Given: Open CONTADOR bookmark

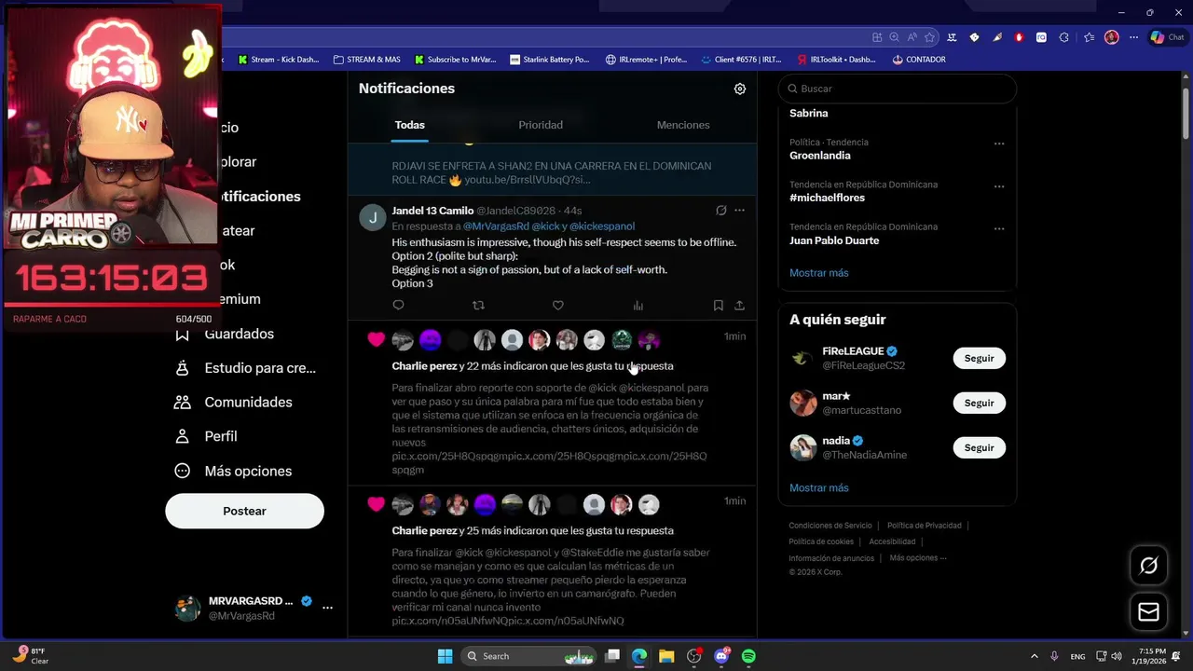Looking at the screenshot, I should tap(918, 60).
